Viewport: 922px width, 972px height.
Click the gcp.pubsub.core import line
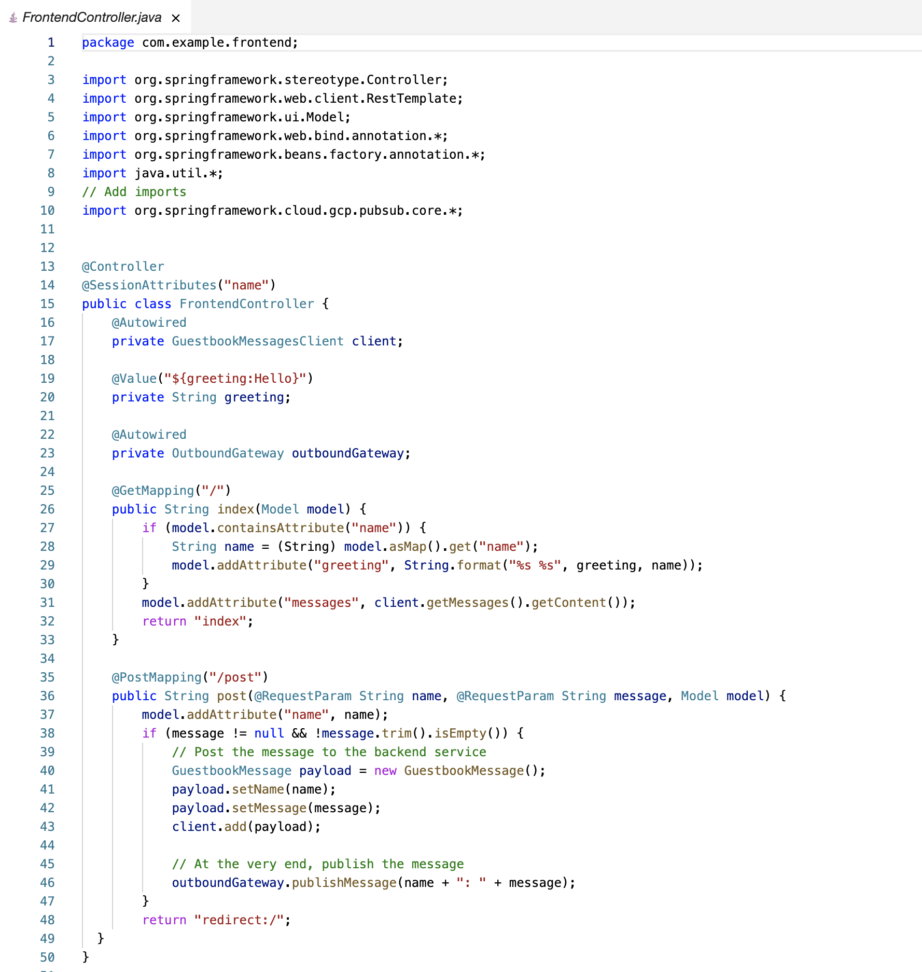coord(272,211)
